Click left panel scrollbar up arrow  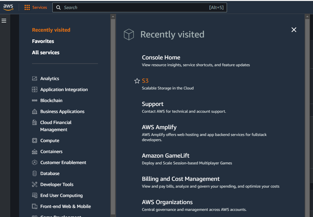coord(113,16)
